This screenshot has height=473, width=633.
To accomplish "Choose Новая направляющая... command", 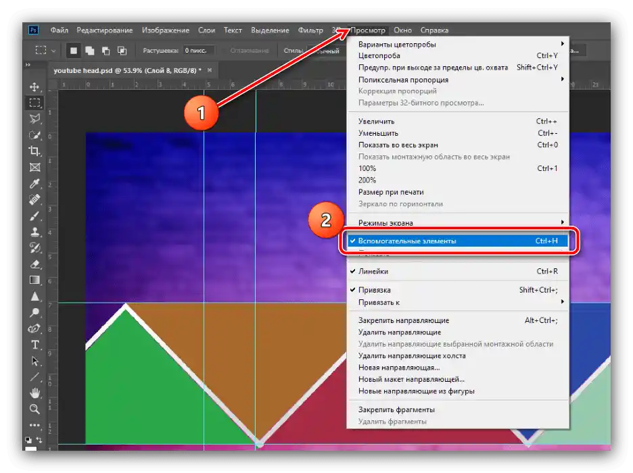I will point(458,368).
